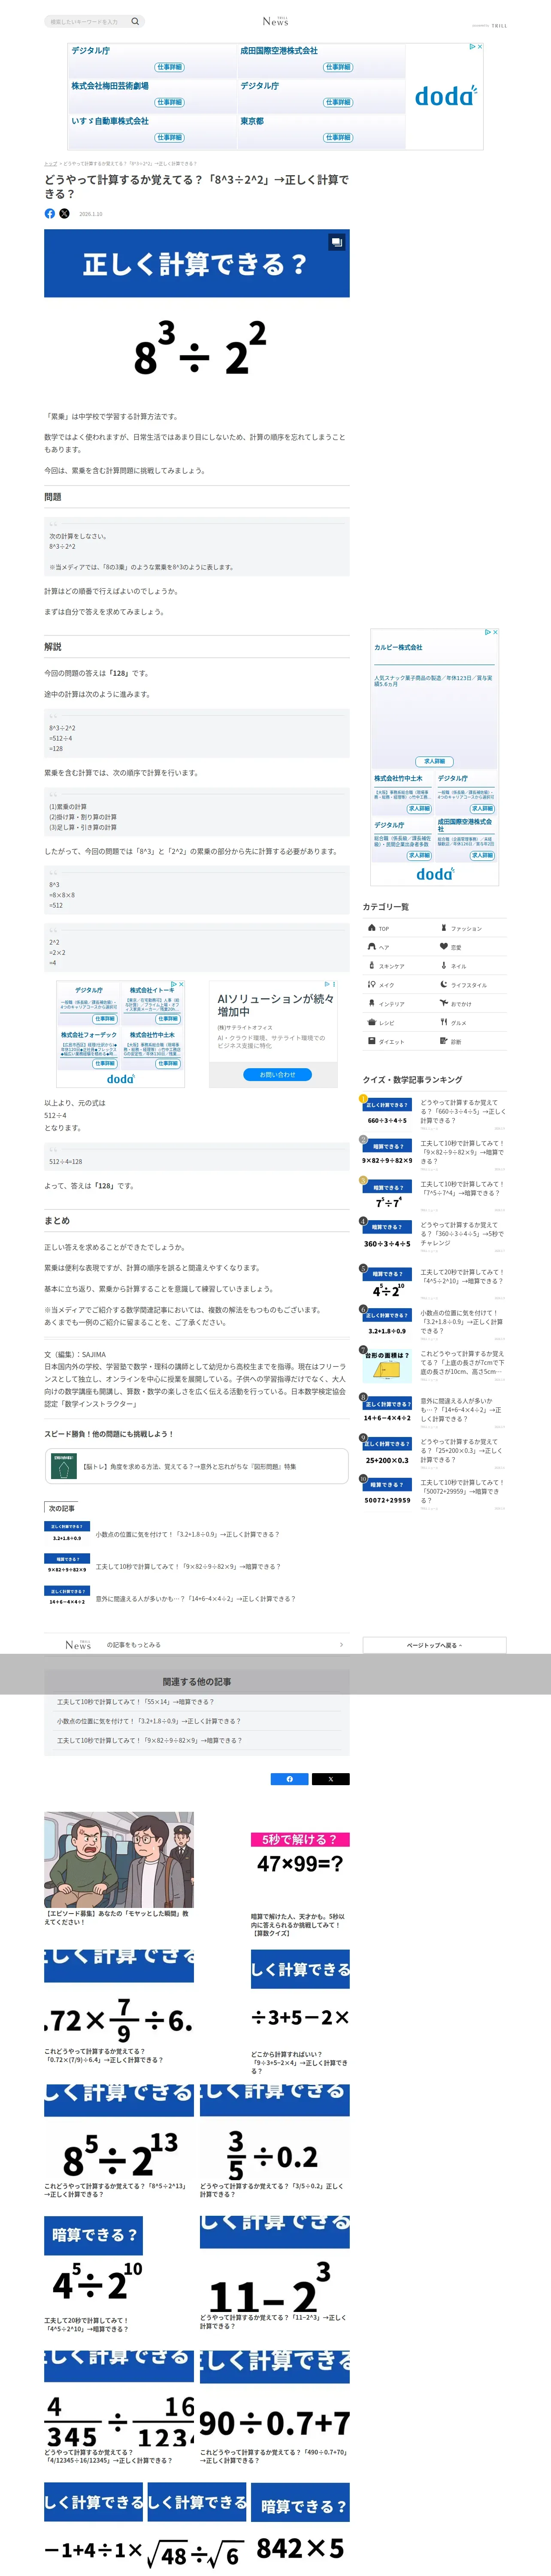551x2576 pixels.
Task: Open related article 3.2+1.8÷0.9 in 関連する他の記事
Action: [149, 1721]
